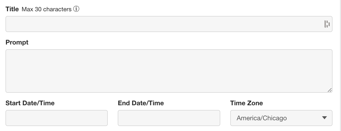341x131 pixels.
Task: Click the End Date/Time label
Action: [141, 103]
